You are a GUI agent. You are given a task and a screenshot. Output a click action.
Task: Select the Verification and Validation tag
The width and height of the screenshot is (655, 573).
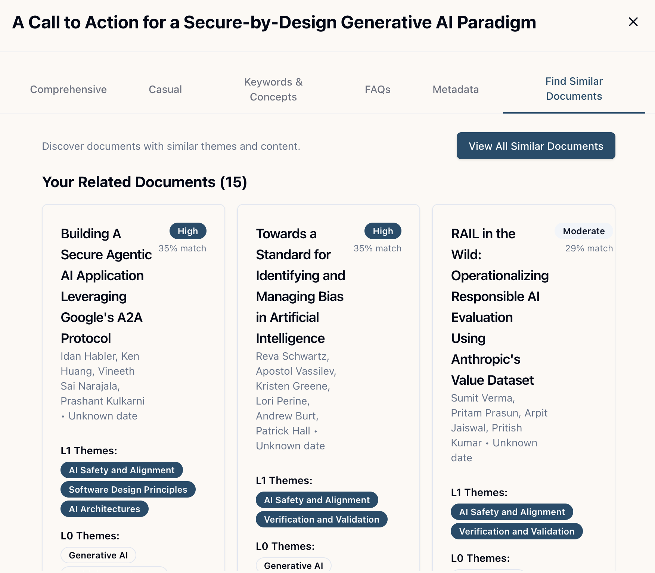click(322, 519)
